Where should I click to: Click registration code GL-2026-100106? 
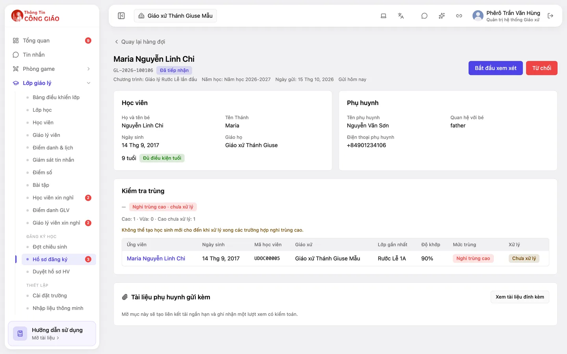(x=133, y=70)
